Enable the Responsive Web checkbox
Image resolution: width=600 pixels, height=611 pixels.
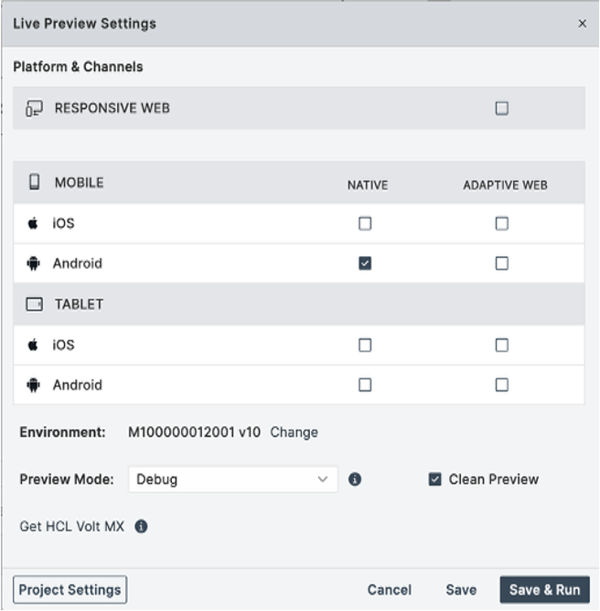tap(501, 109)
